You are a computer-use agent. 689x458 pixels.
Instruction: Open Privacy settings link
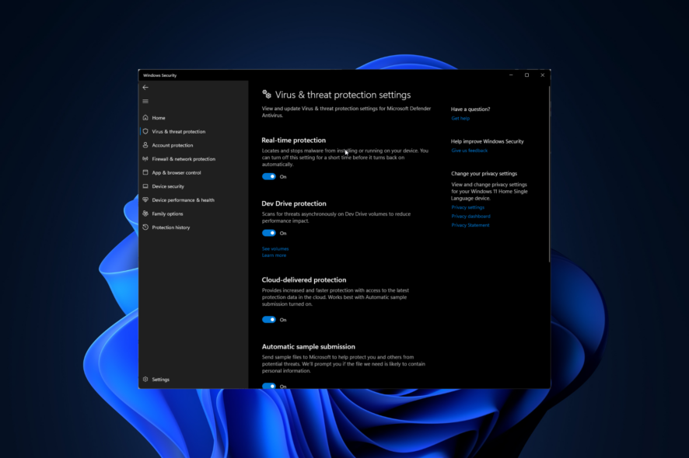[467, 207]
